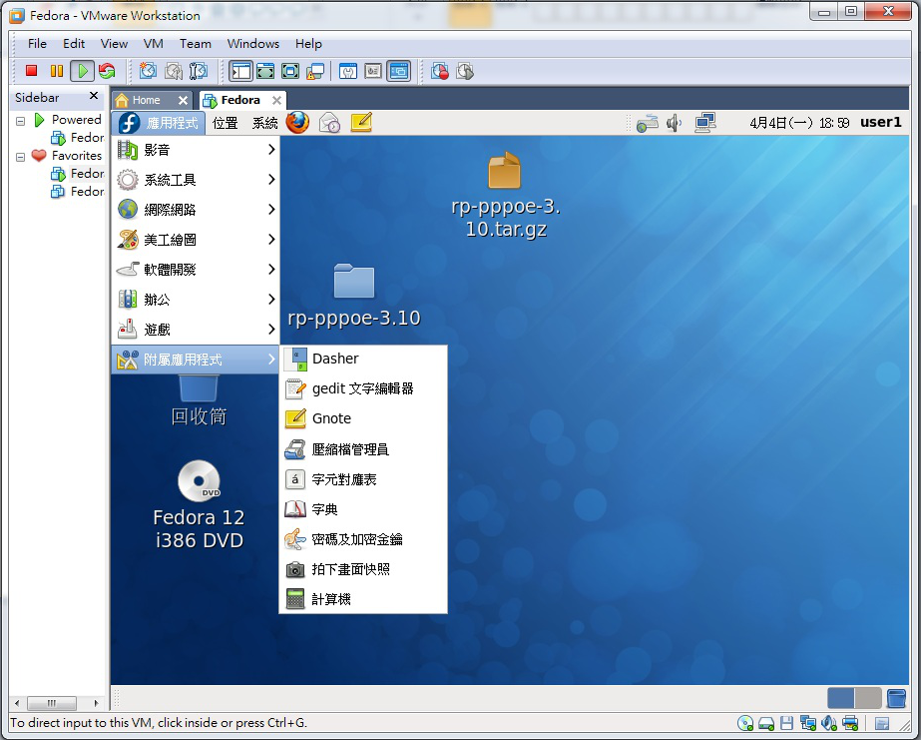Open the View menu
The height and width of the screenshot is (740, 921).
click(114, 44)
